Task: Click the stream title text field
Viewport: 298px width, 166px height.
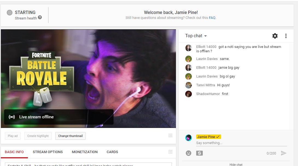Action: [x=88, y=164]
